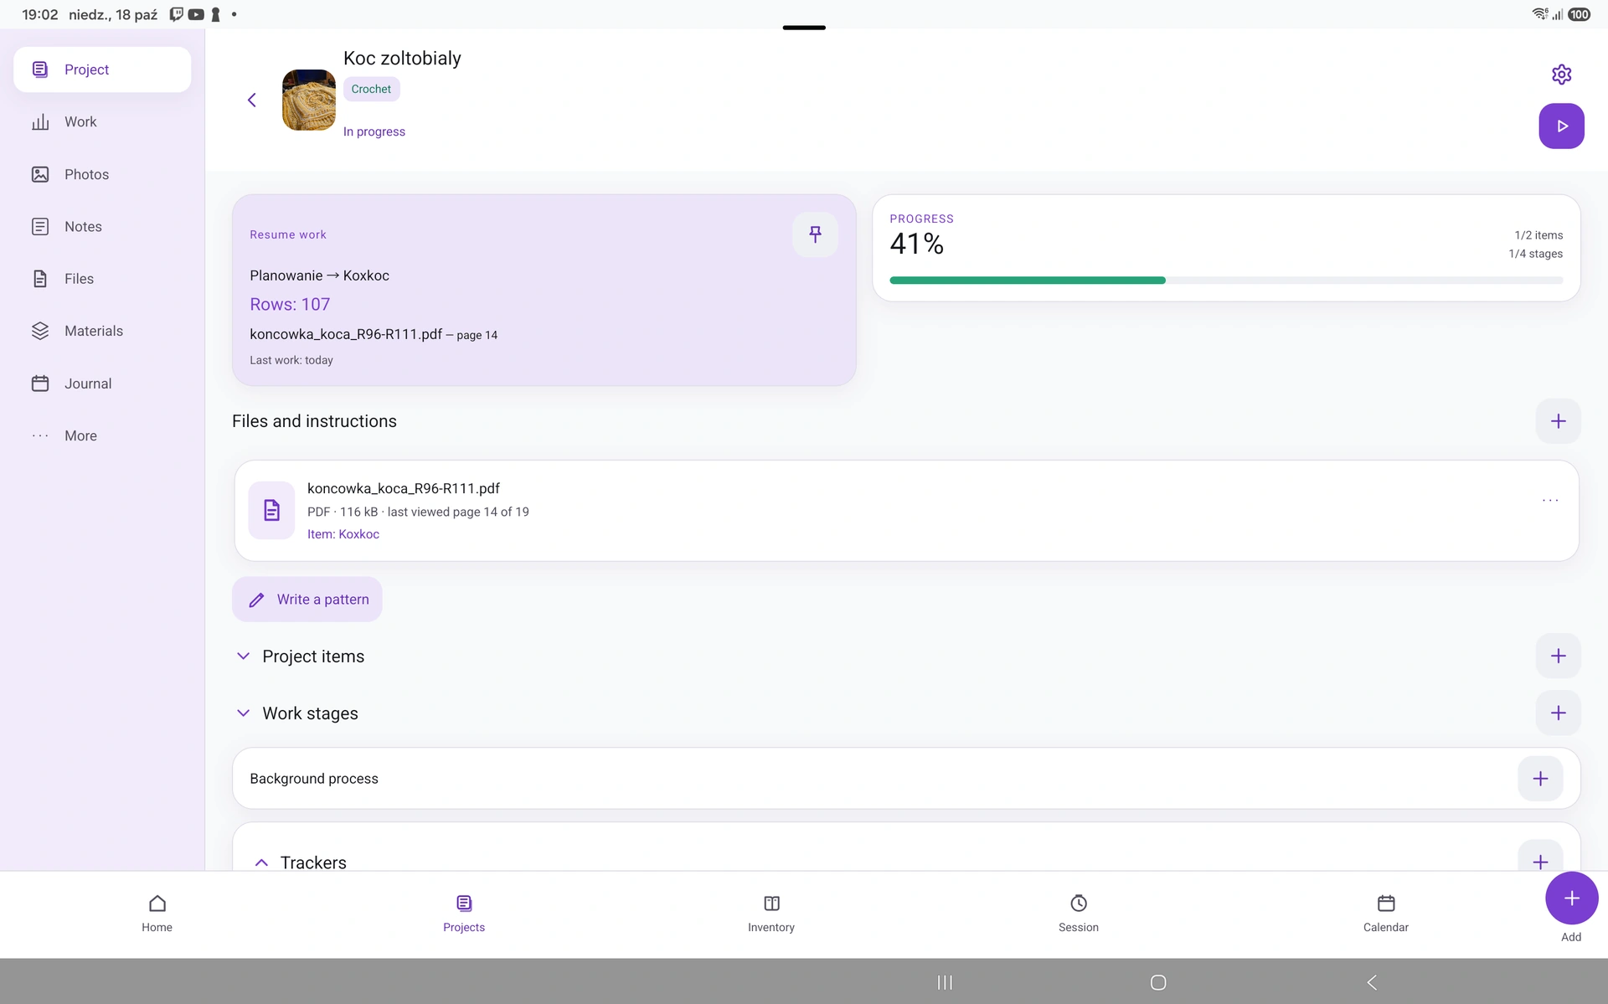Go back with the left arrow

[251, 100]
